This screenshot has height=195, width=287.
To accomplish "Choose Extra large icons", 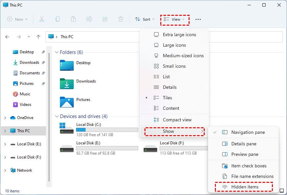I will (x=174, y=35).
